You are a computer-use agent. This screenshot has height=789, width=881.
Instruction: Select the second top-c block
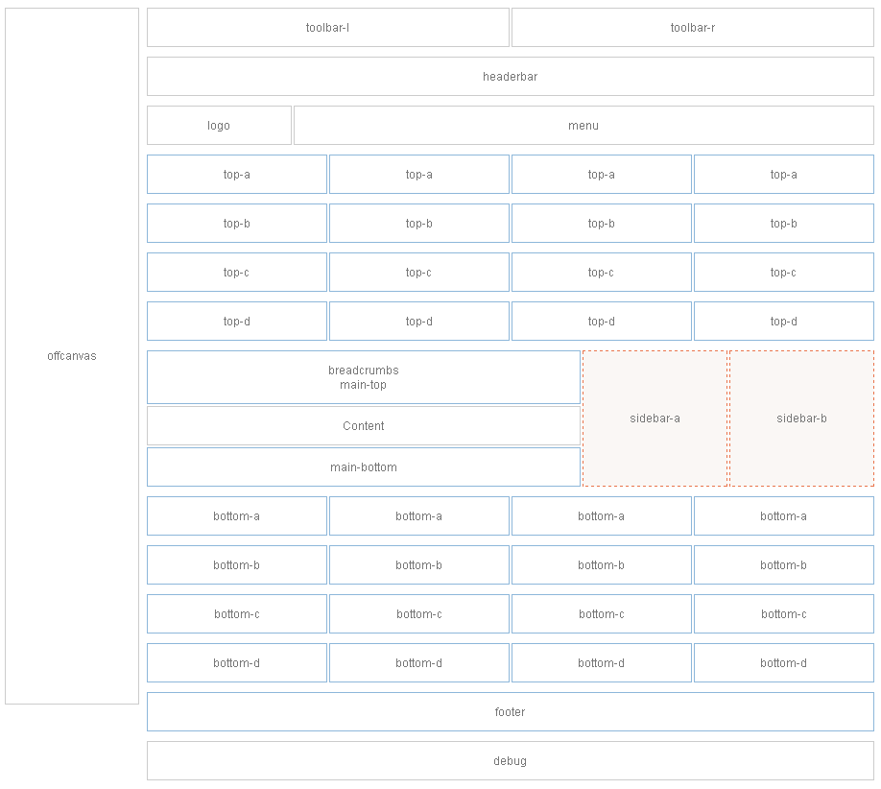click(x=418, y=272)
